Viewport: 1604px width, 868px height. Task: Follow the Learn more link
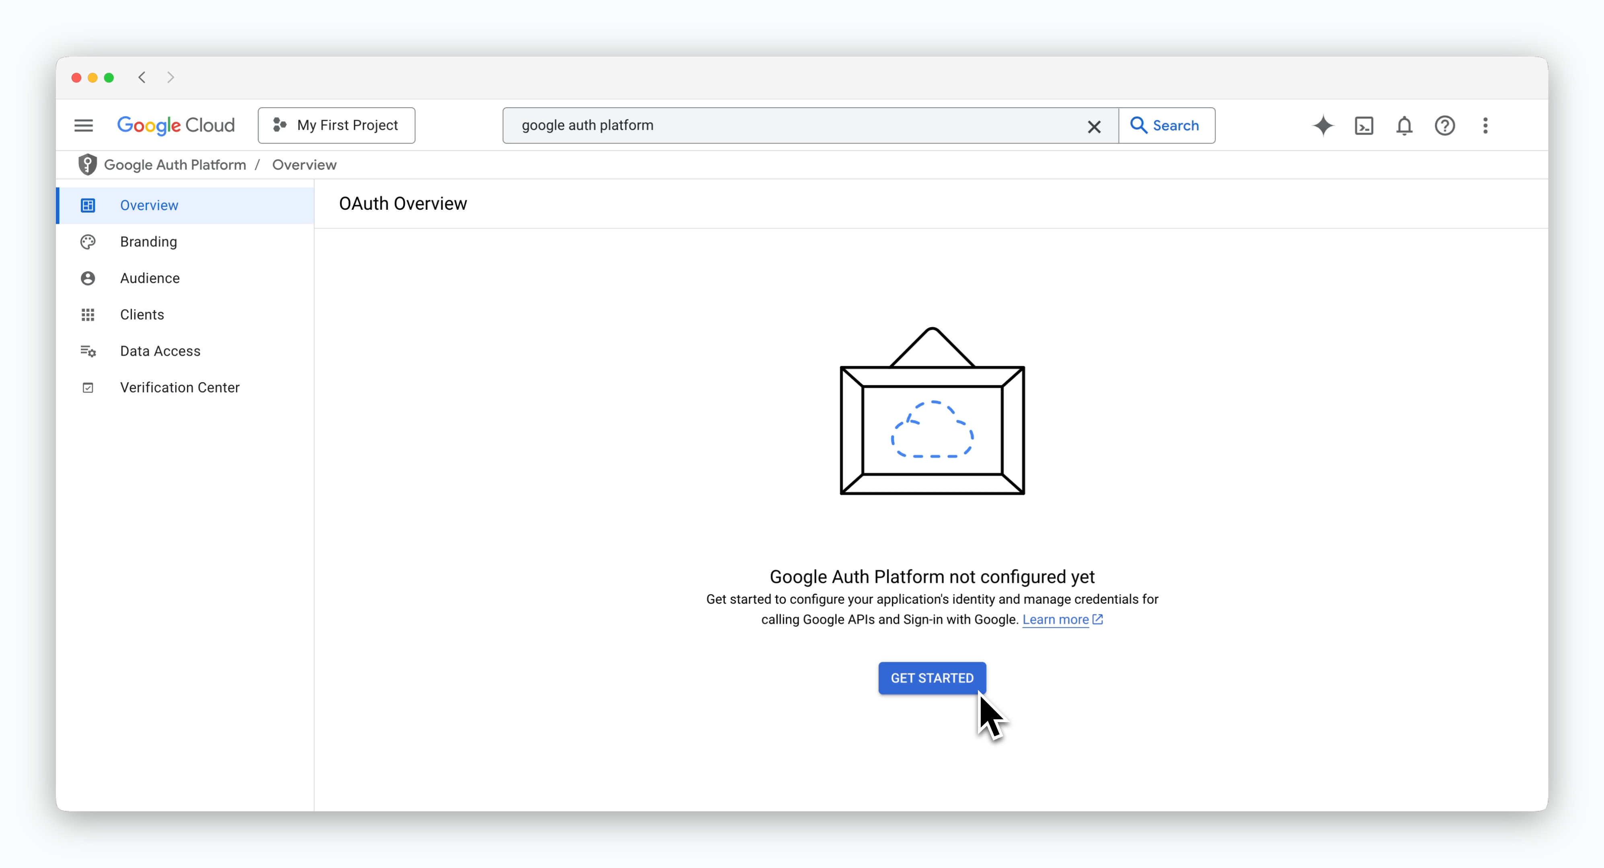[x=1056, y=620]
